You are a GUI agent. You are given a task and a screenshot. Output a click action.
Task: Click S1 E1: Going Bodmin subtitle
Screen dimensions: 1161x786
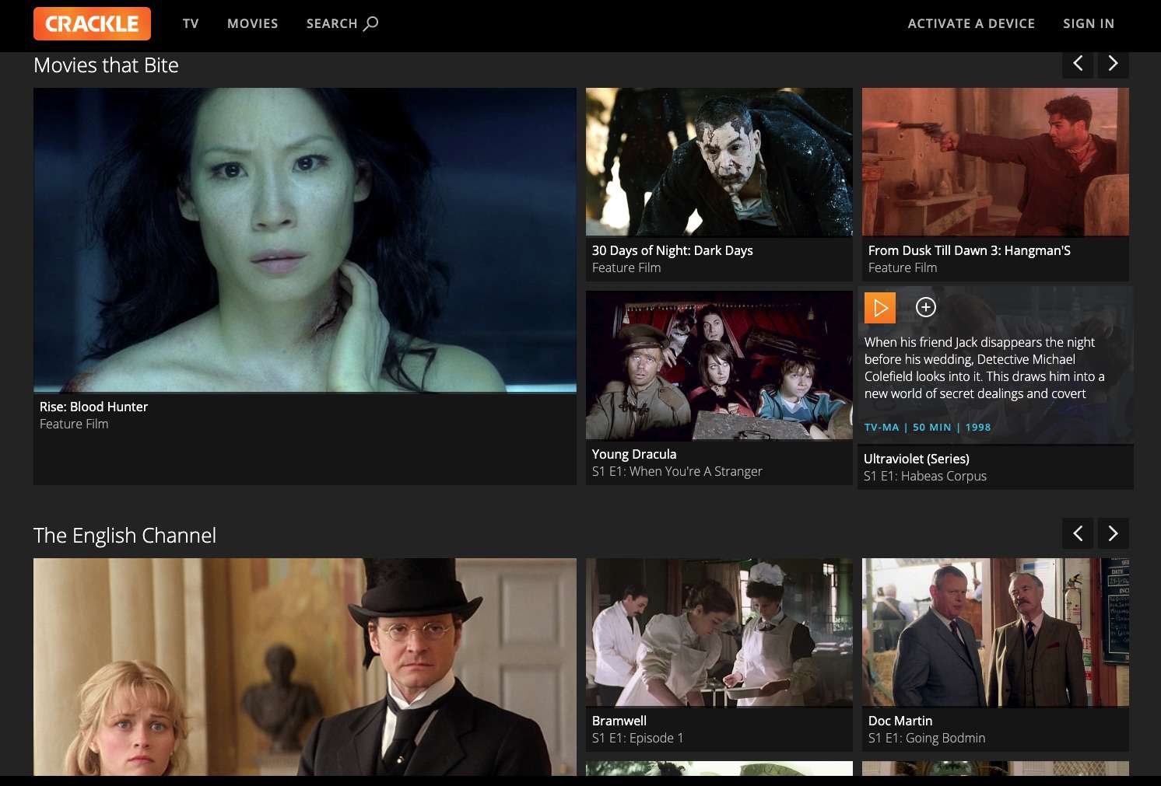coord(927,738)
